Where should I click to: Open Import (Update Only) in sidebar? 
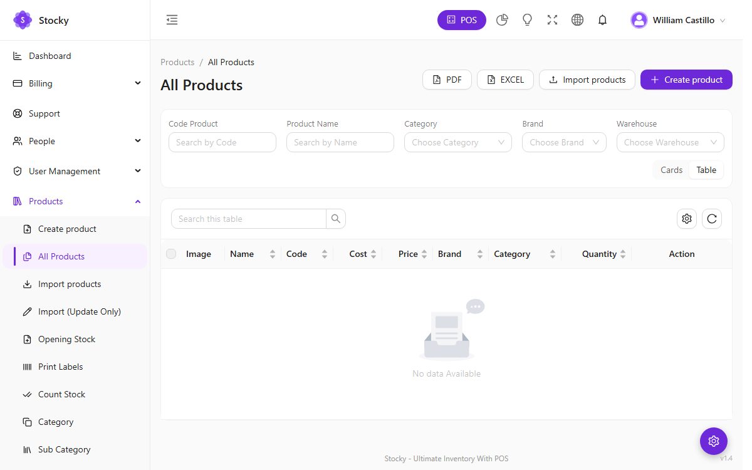pos(75,311)
